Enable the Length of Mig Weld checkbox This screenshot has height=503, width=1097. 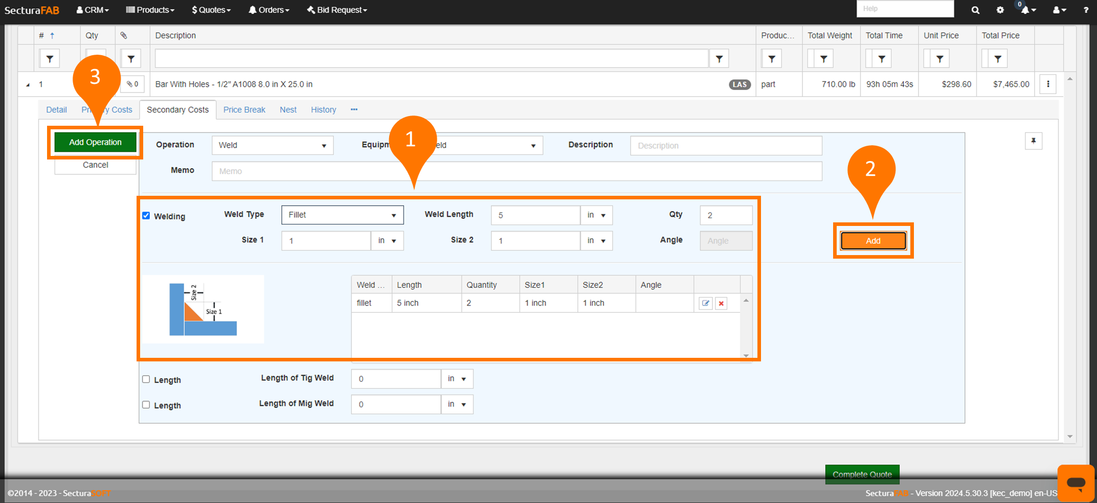(146, 405)
